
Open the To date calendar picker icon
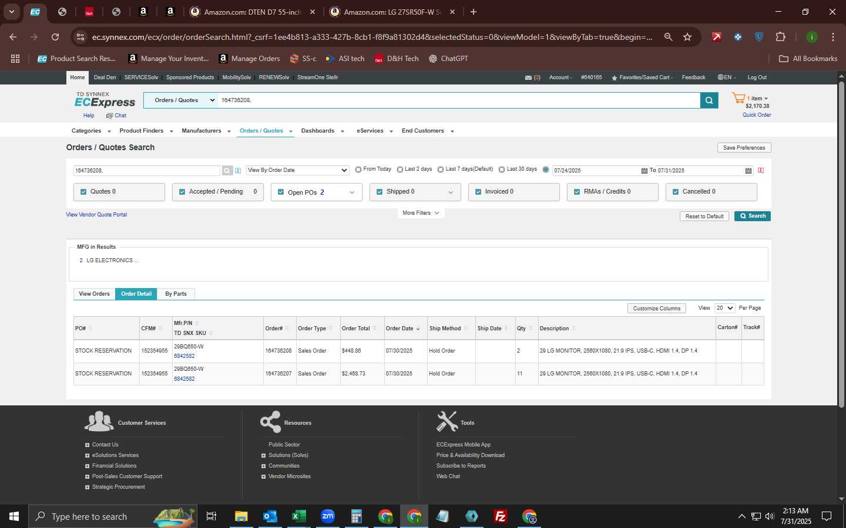748,171
